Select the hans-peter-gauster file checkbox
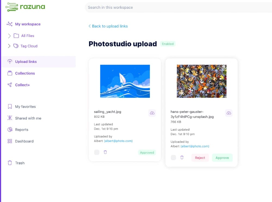Image resolution: width=272 pixels, height=202 pixels. click(x=173, y=157)
